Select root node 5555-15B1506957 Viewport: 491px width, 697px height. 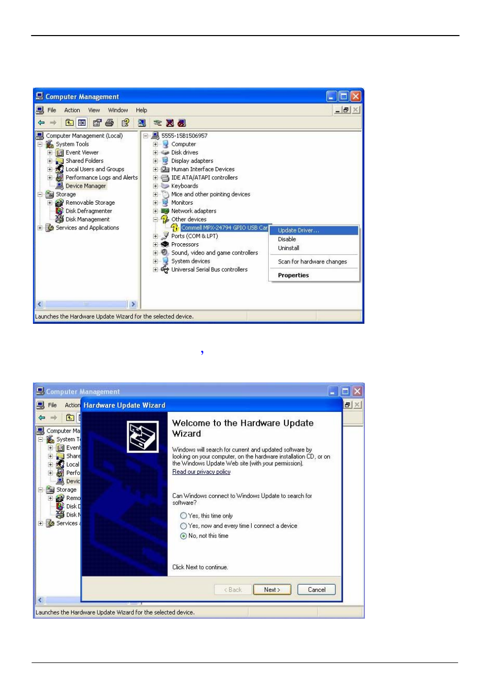[x=184, y=136]
